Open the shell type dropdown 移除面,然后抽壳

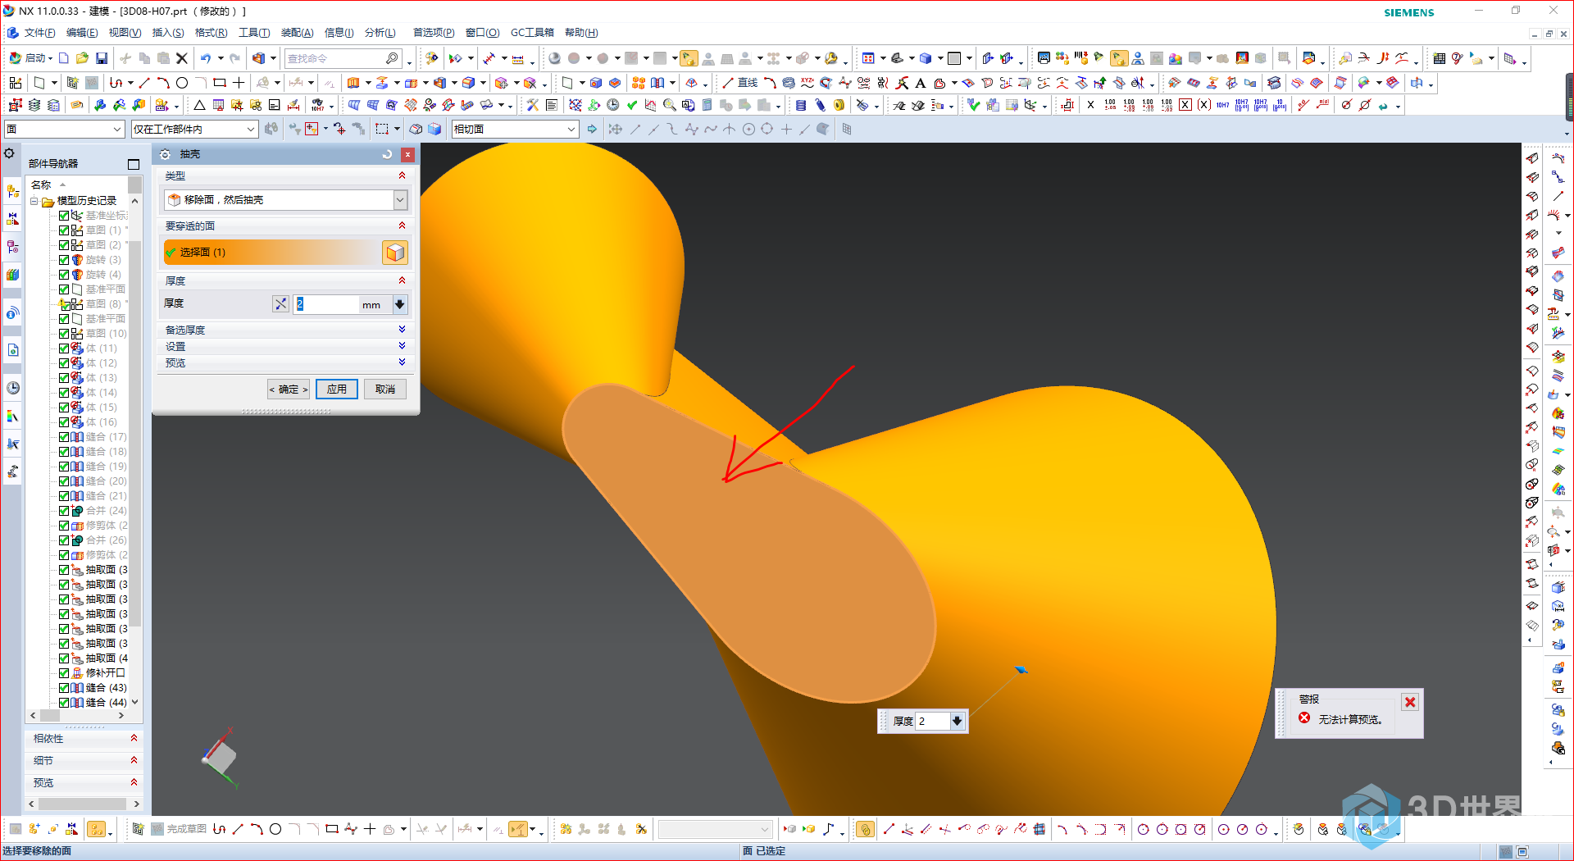coord(286,200)
